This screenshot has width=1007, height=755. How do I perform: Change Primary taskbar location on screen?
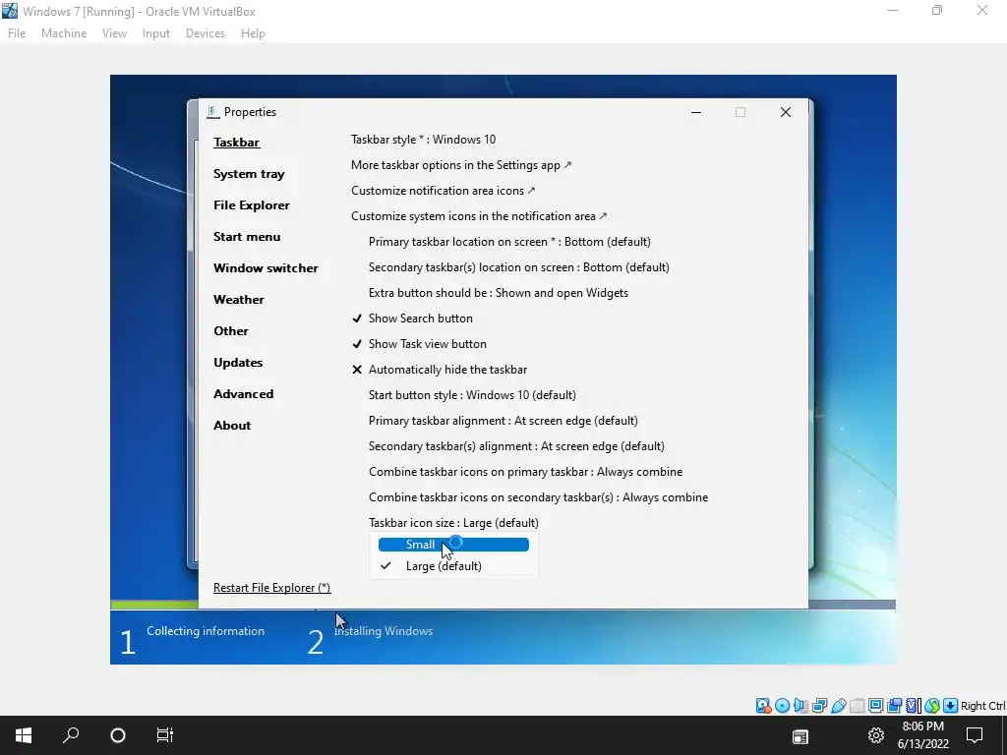pos(509,242)
